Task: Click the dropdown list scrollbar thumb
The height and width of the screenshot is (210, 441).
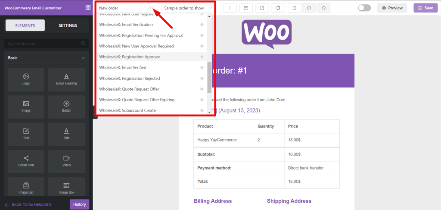Action: tap(209, 78)
